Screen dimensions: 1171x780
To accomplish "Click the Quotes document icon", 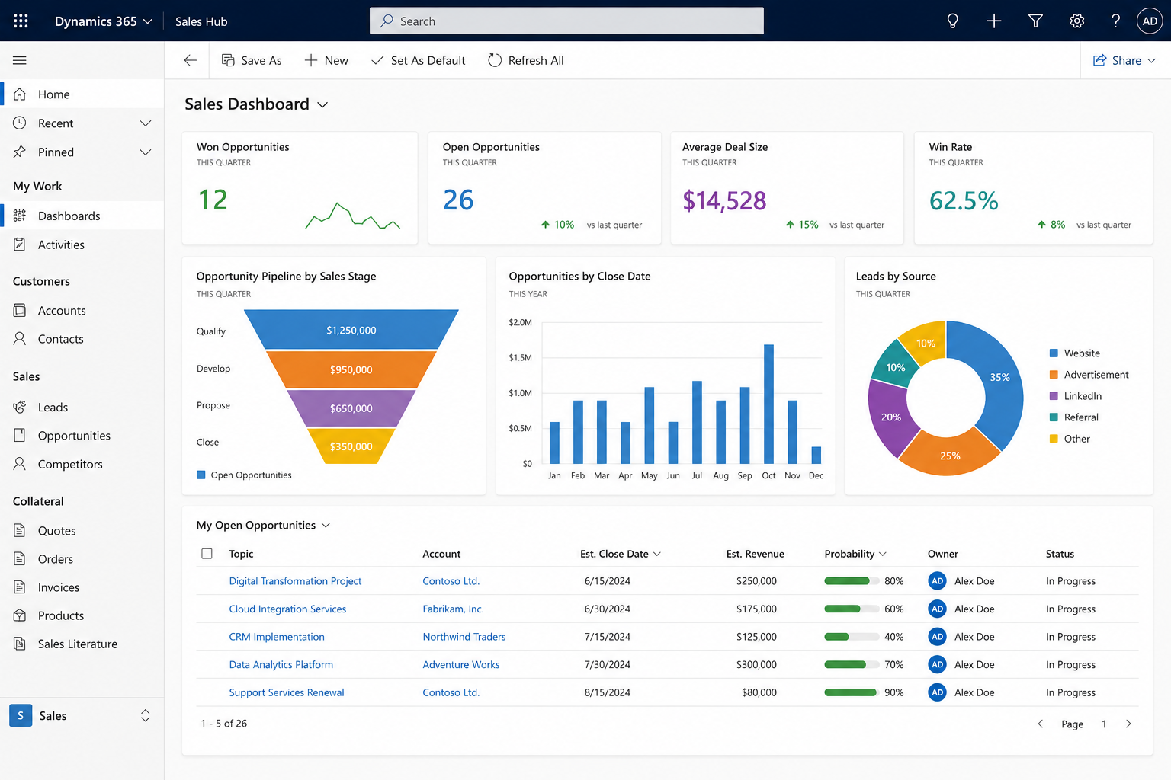I will [20, 530].
